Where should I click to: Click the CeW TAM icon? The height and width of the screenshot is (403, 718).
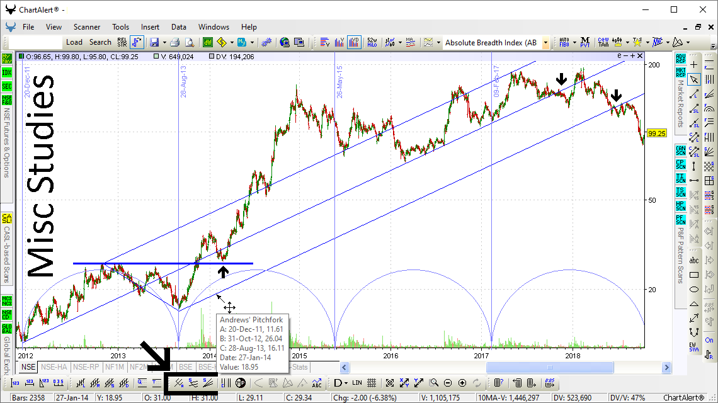pos(603,42)
